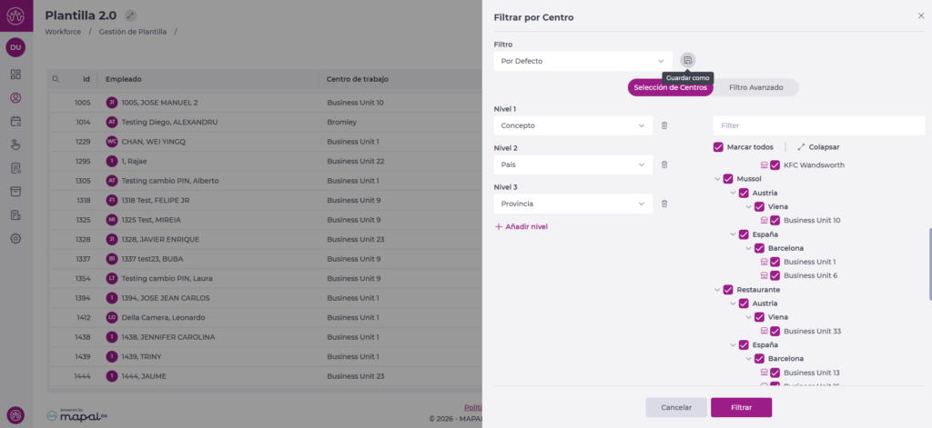Delete Nivel 1 with trash icon
Screen dimensions: 932x428
[664, 125]
